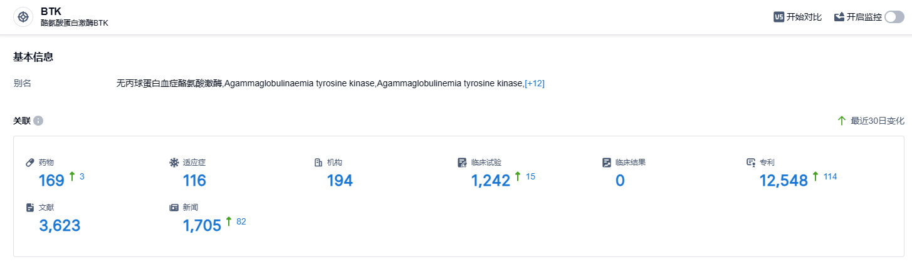The height and width of the screenshot is (262, 912).
Task: Click the building icon next to 机构
Action: pos(318,163)
